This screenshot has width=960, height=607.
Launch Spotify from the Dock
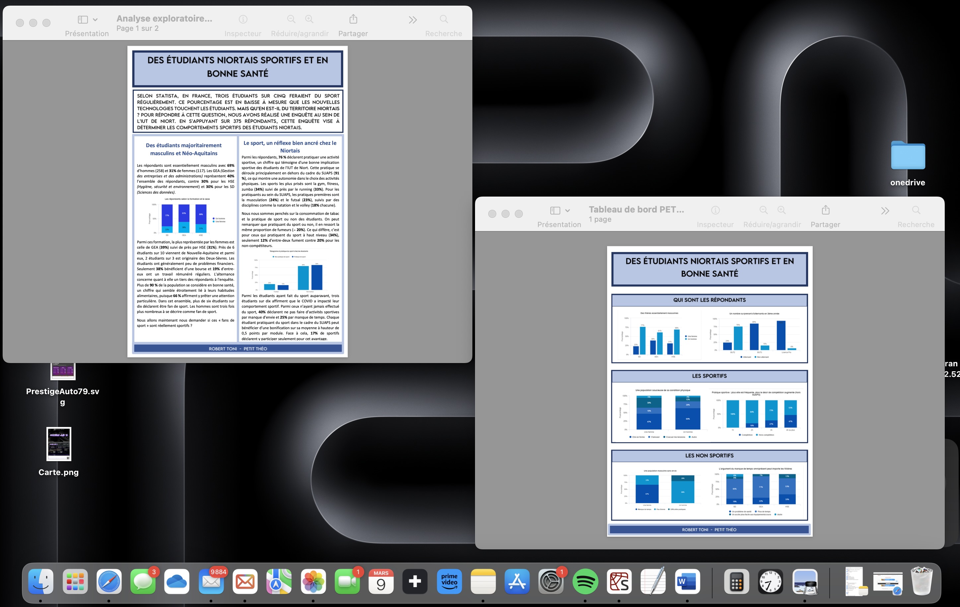[x=585, y=582]
